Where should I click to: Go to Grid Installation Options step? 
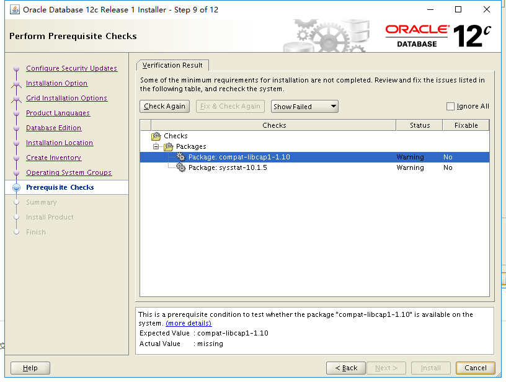point(66,98)
